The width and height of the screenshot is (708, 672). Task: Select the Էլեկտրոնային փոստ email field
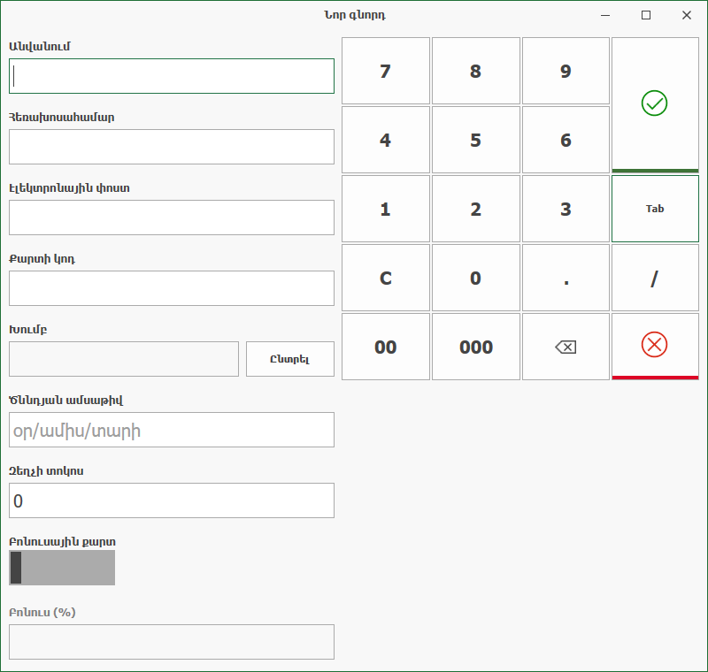pyautogui.click(x=172, y=218)
